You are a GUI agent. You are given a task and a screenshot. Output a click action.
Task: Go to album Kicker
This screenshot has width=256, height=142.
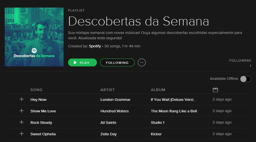[x=156, y=134]
